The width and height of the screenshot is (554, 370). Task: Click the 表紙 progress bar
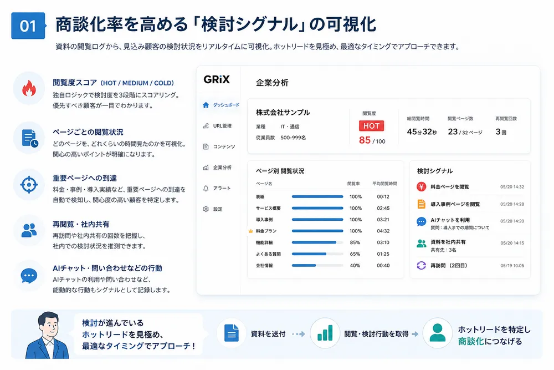click(x=317, y=197)
